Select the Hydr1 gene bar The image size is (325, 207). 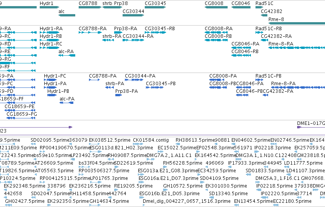(x=49, y=7)
